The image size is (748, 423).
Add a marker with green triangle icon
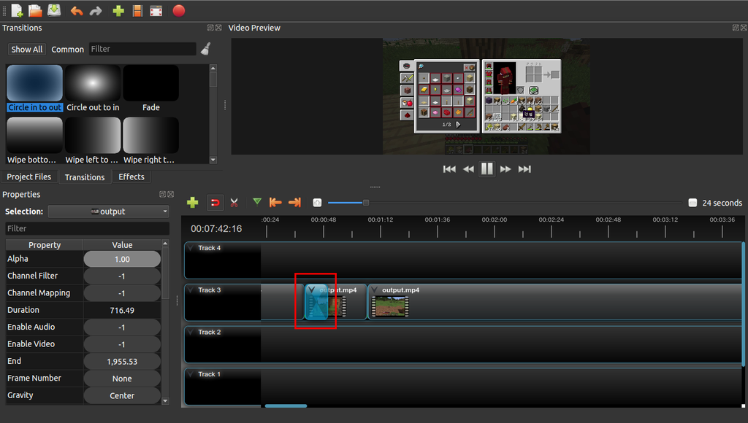(257, 202)
